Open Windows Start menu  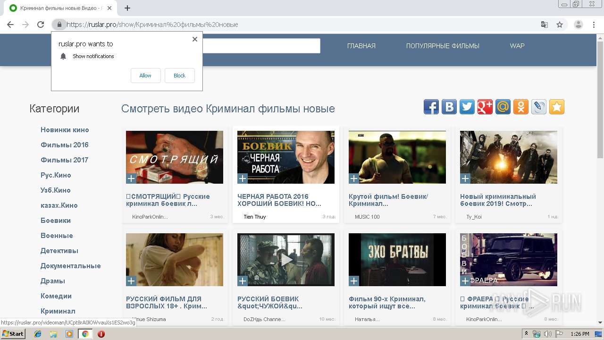(13, 333)
